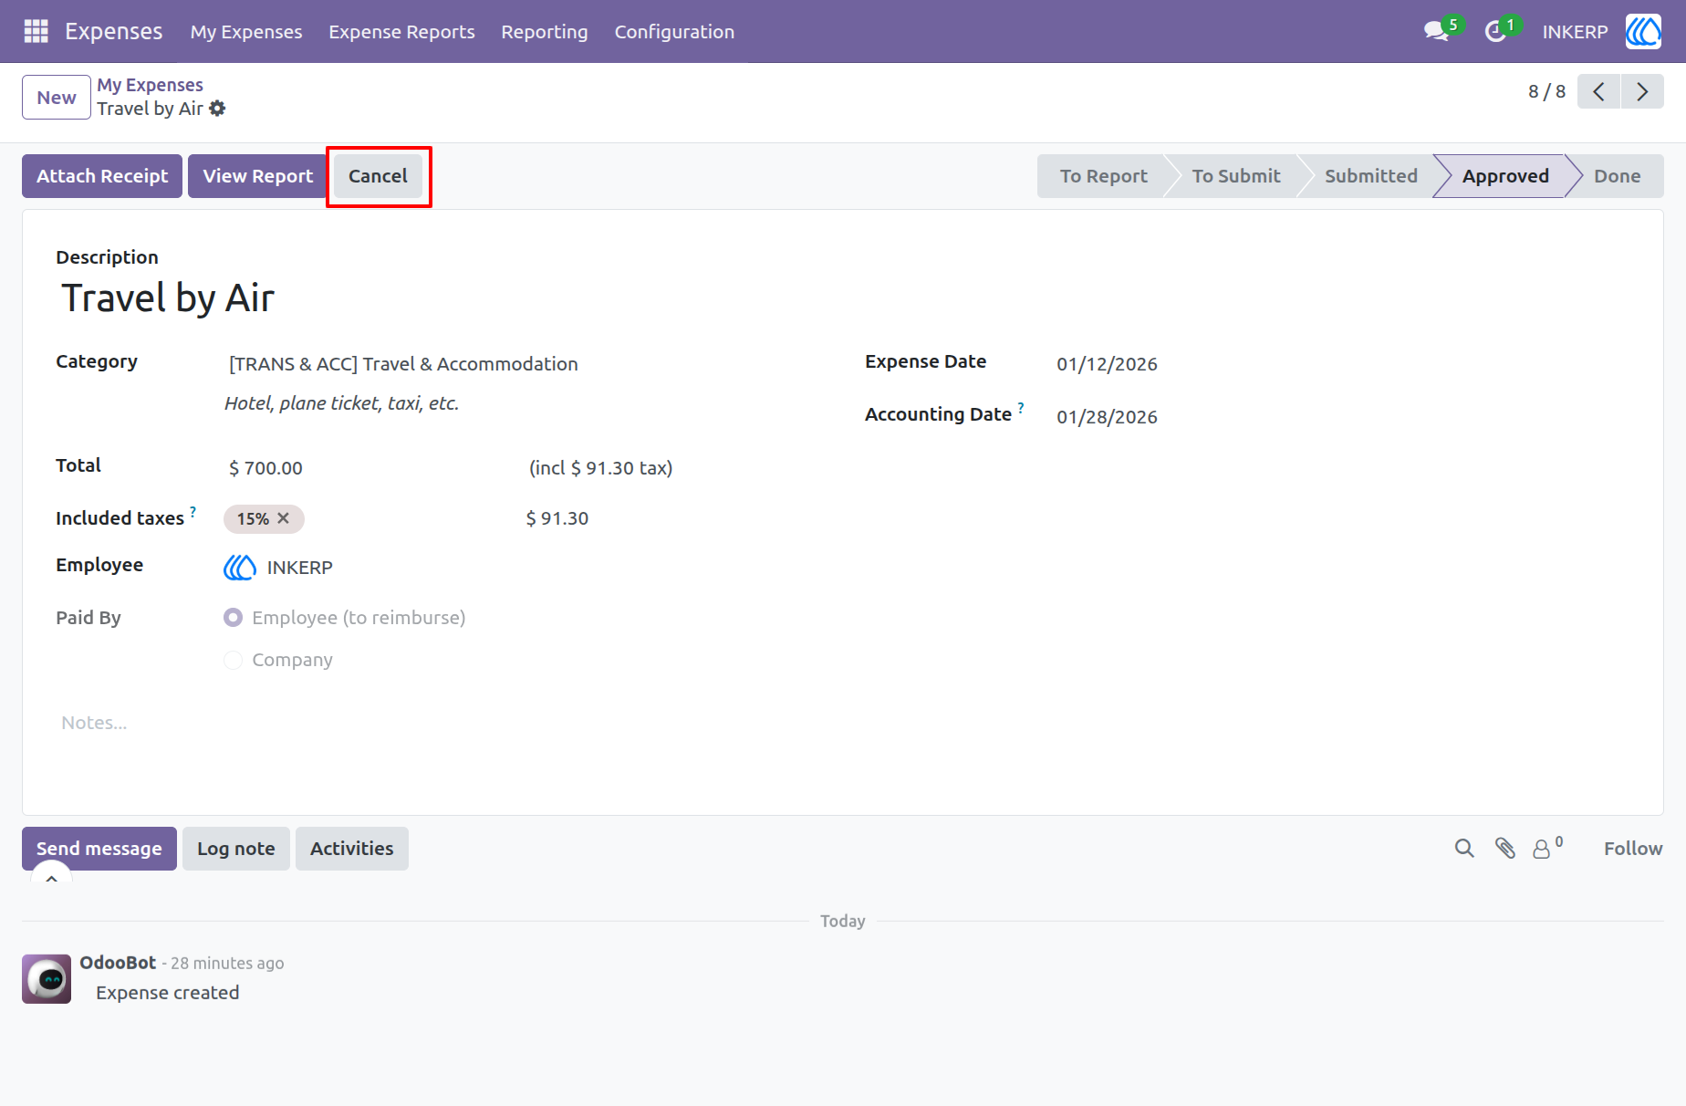The height and width of the screenshot is (1106, 1686).
Task: Click Attach Receipt button
Action: [102, 176]
